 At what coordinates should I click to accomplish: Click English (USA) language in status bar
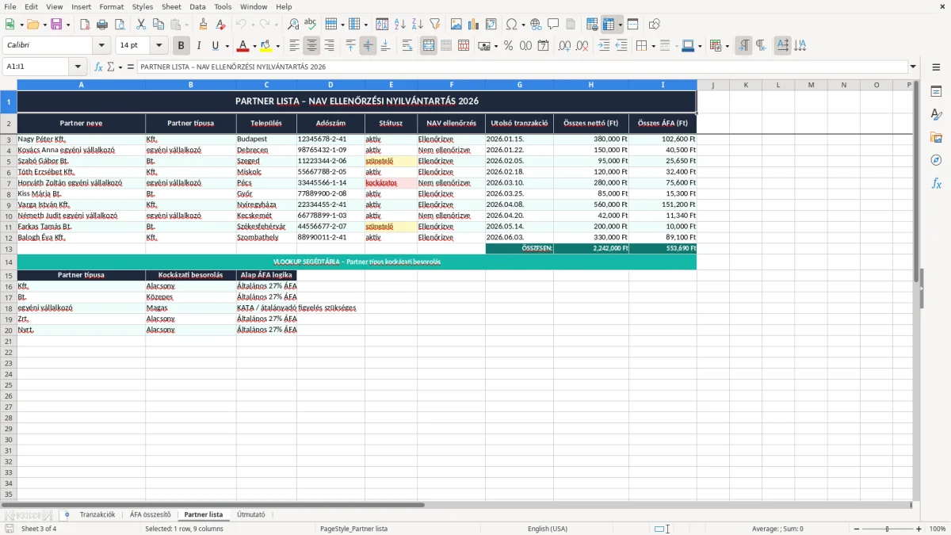point(548,529)
